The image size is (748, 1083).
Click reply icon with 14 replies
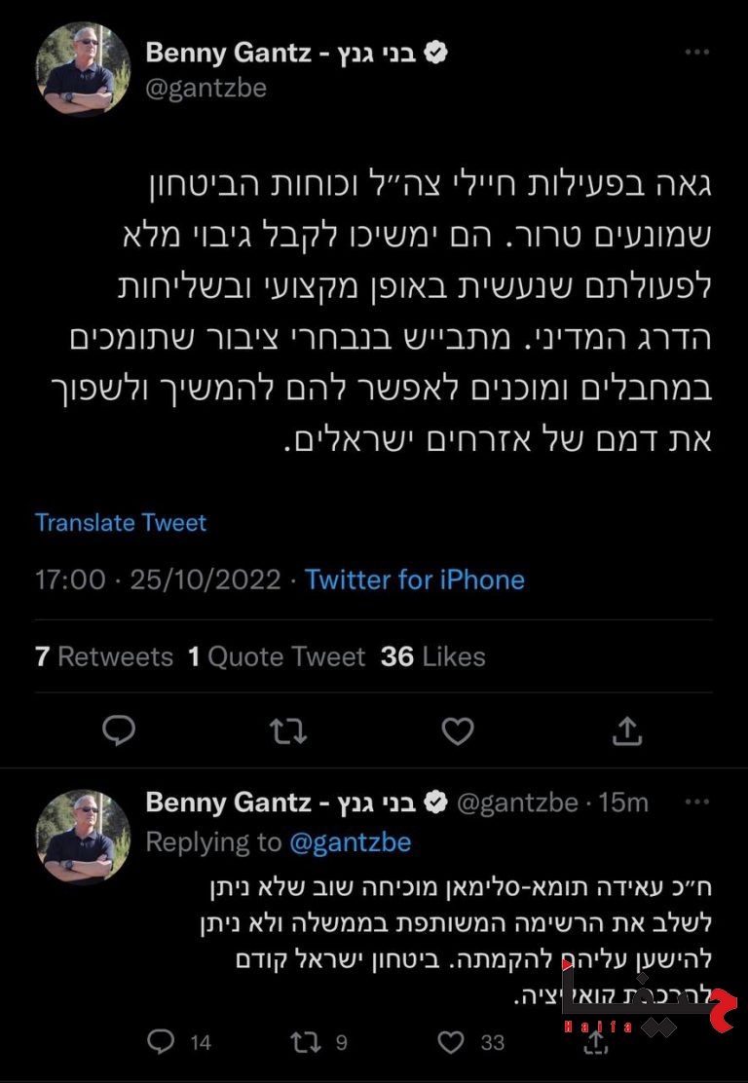pyautogui.click(x=161, y=1042)
